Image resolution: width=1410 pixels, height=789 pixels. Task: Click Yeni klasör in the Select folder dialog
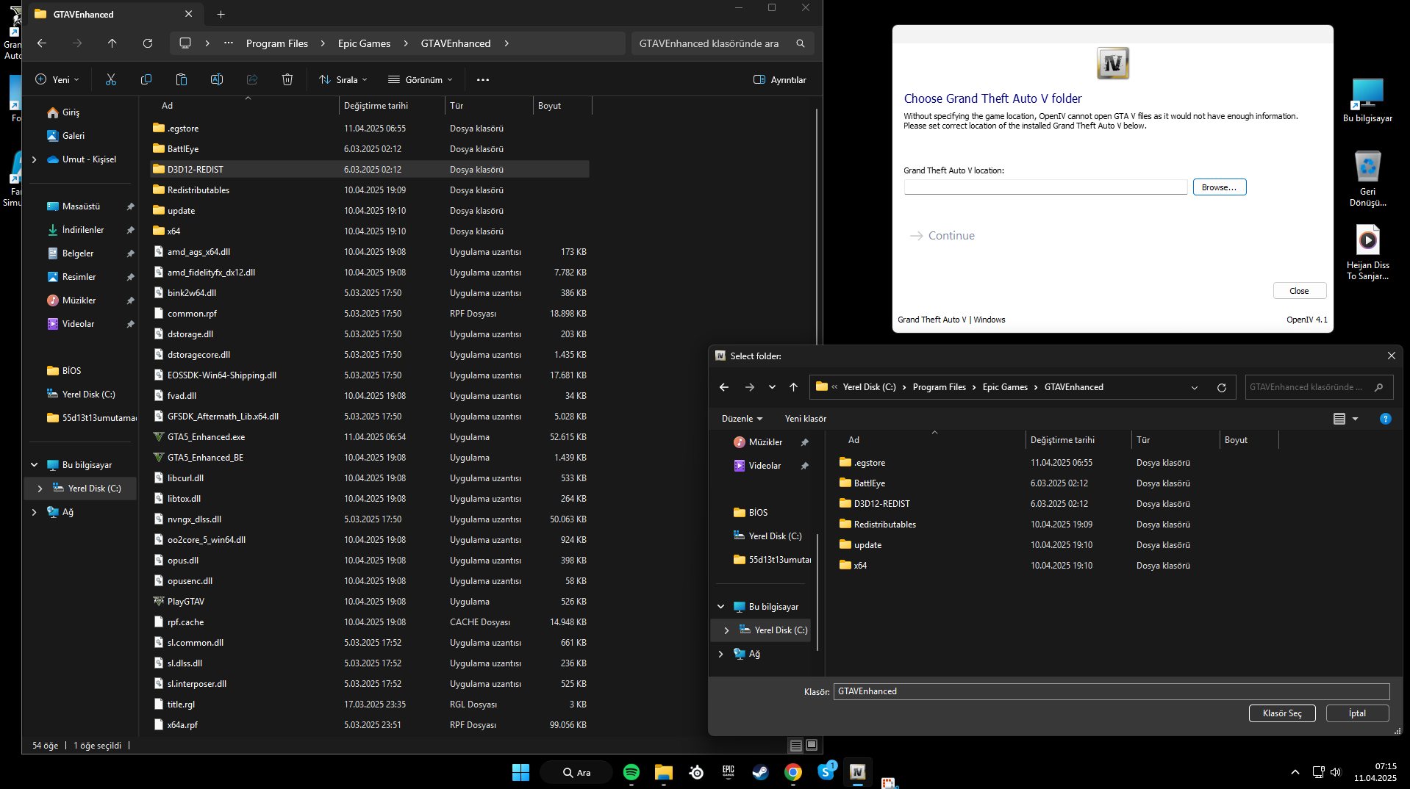tap(806, 419)
